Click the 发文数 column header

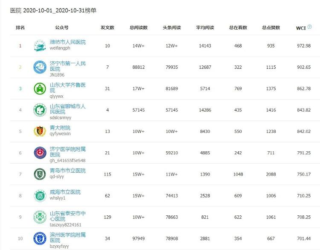(107, 28)
